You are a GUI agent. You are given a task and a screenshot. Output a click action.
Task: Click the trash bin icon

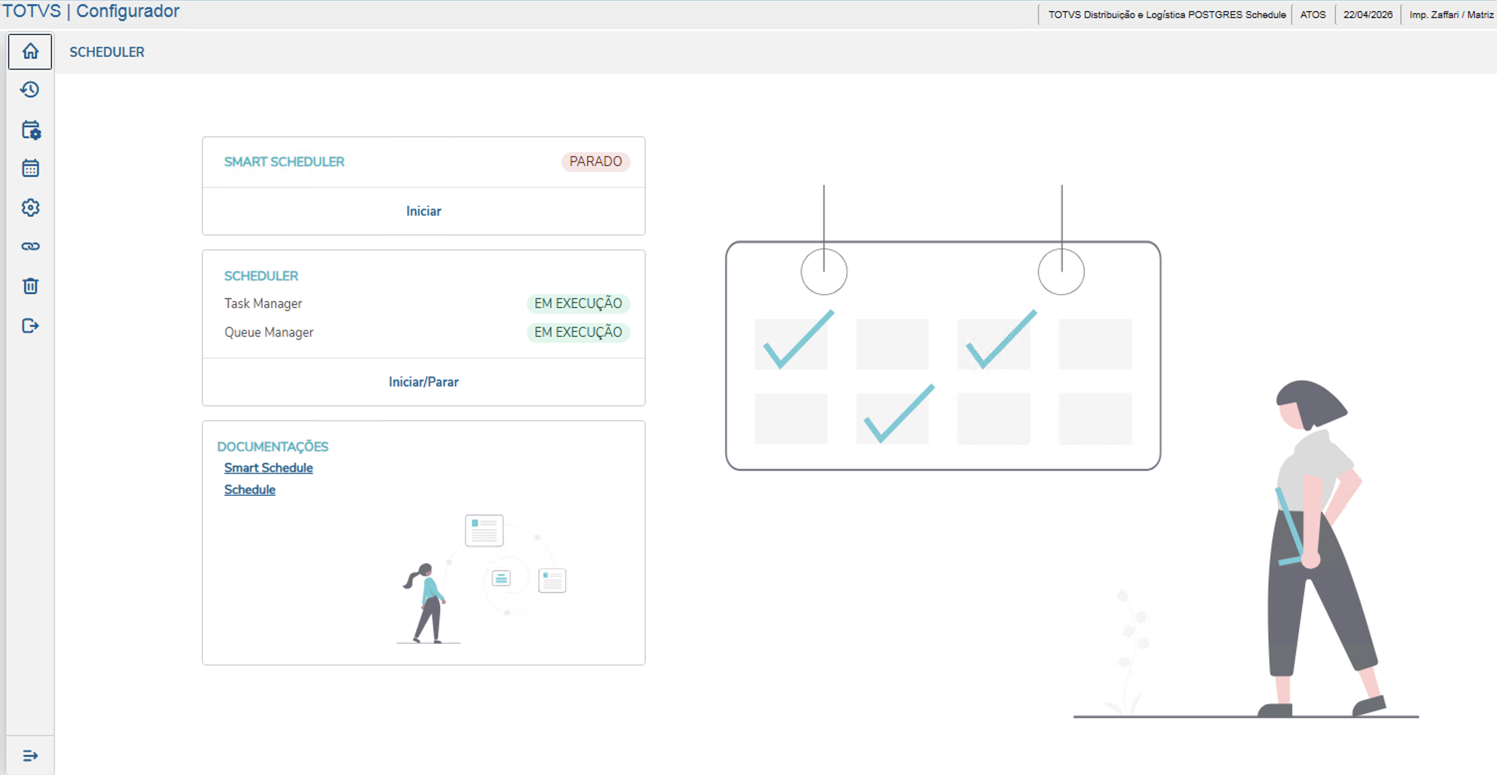(x=30, y=286)
